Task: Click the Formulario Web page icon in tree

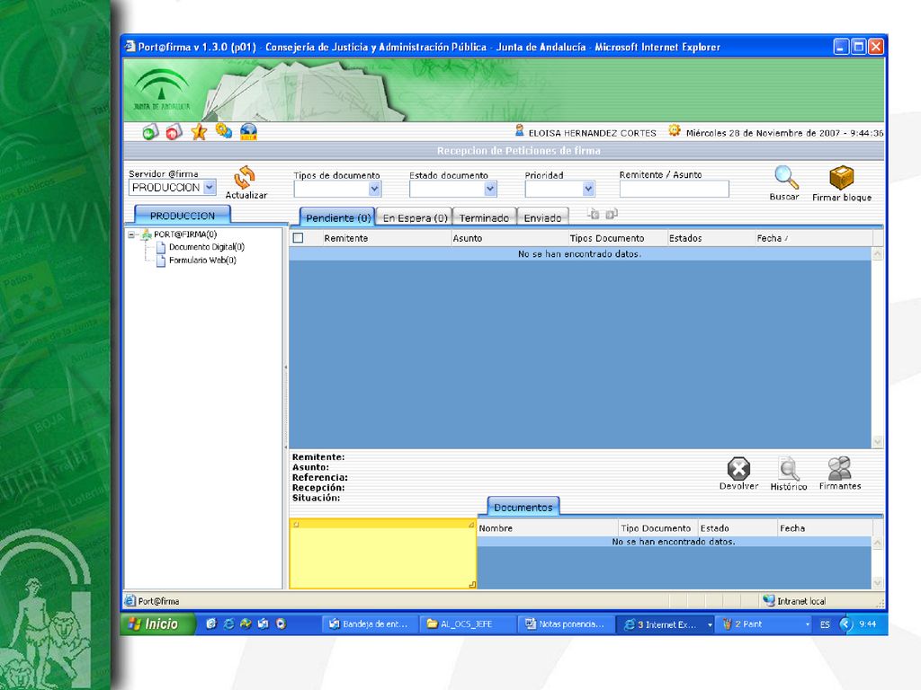Action: [161, 261]
